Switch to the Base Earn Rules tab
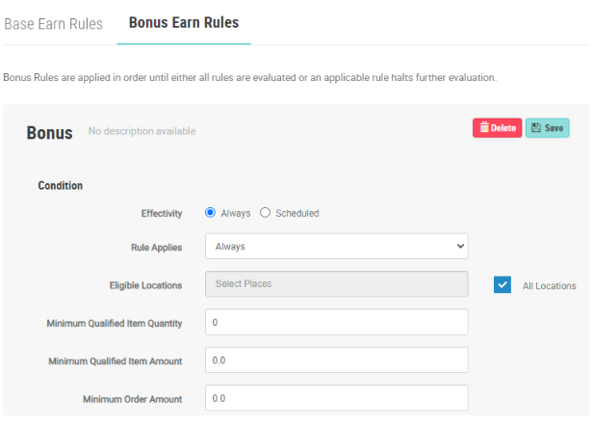This screenshot has height=425, width=593. coord(53,23)
